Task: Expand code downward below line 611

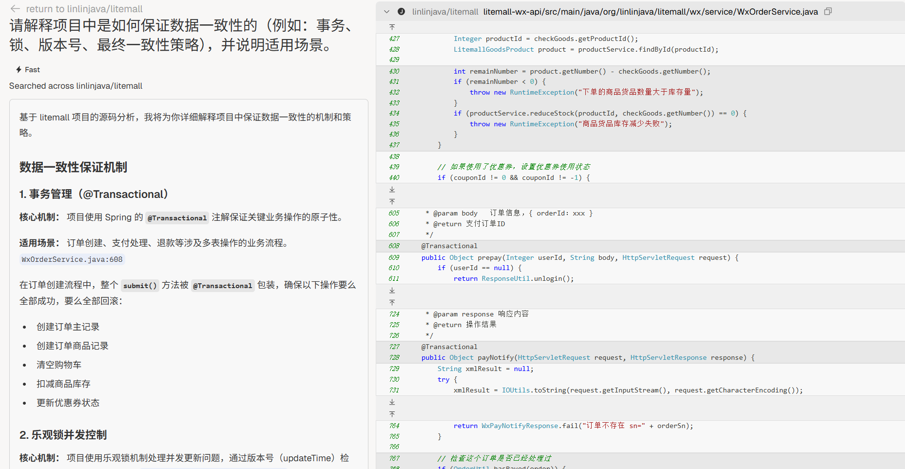Action: [392, 291]
